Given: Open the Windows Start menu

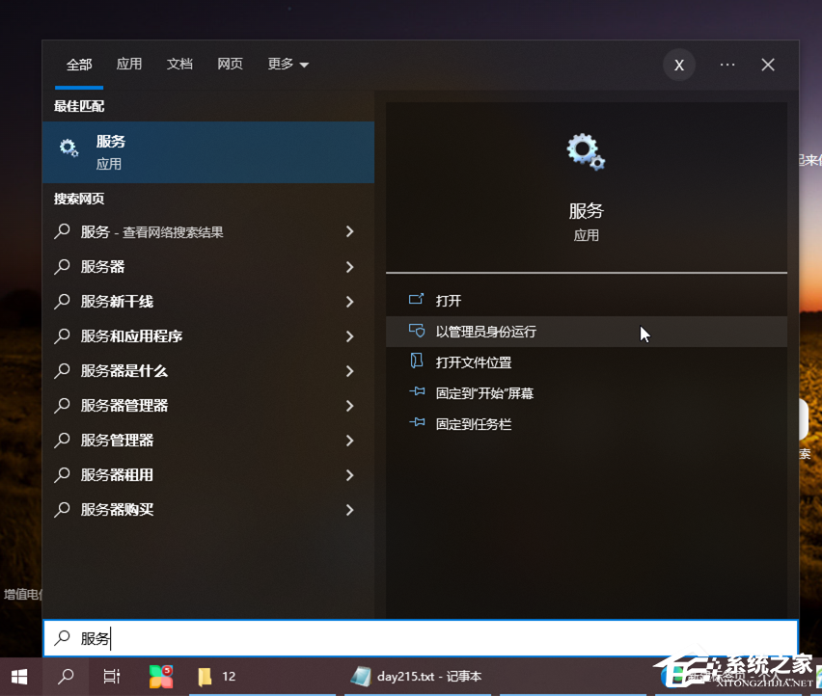Looking at the screenshot, I should coord(19,677).
